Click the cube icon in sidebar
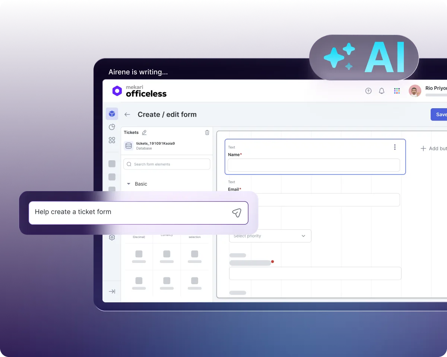 (x=112, y=114)
